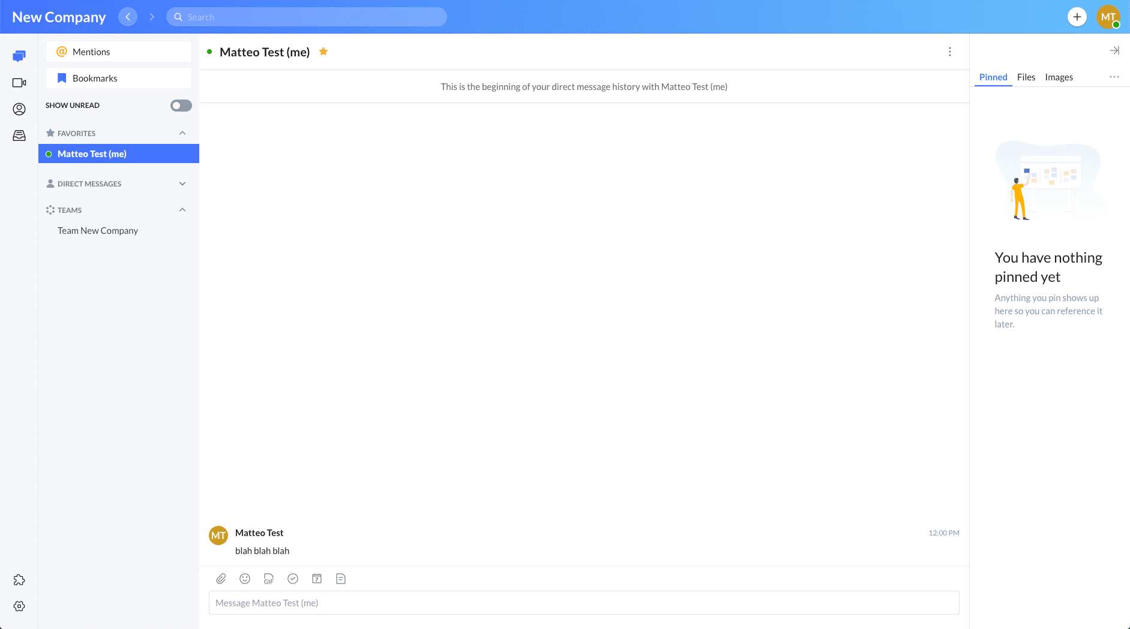Collapse the Teams section
The width and height of the screenshot is (1130, 629).
pyautogui.click(x=182, y=210)
